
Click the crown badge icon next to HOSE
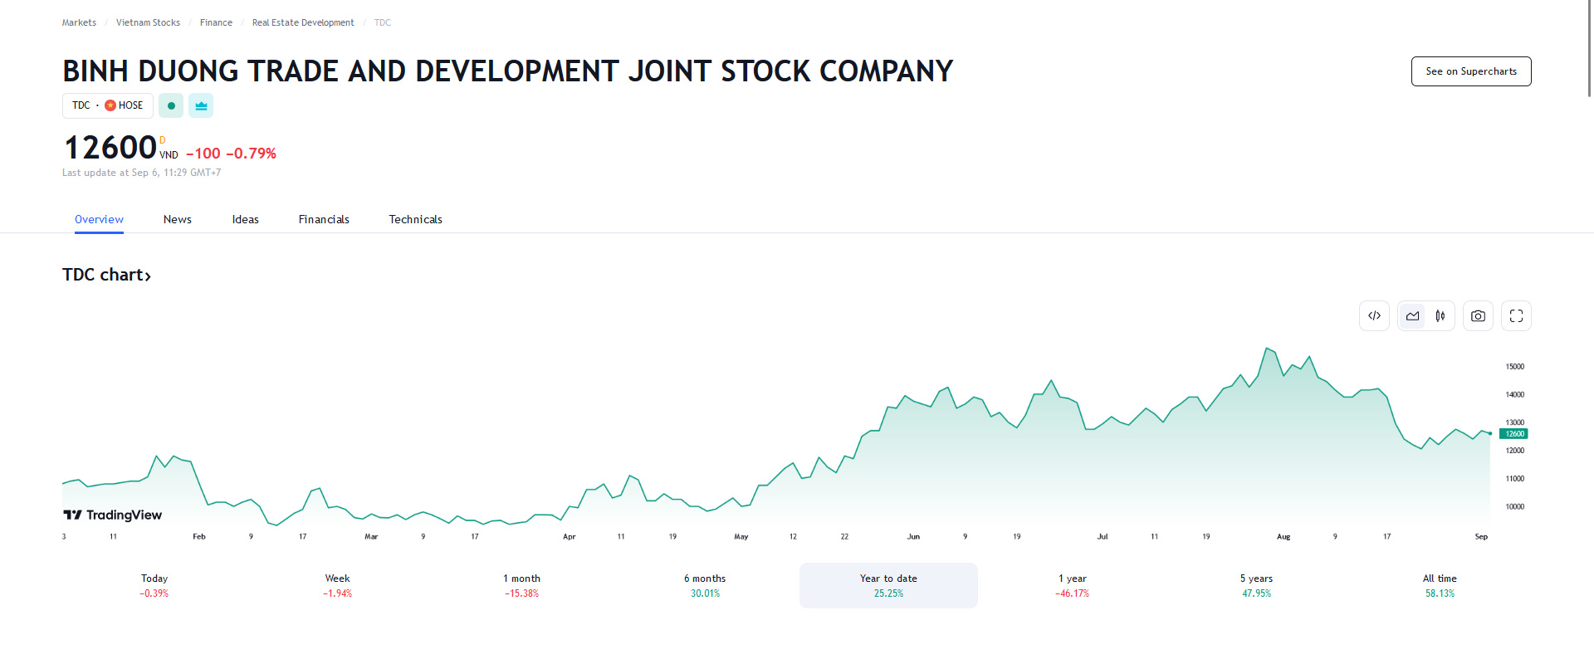[201, 105]
